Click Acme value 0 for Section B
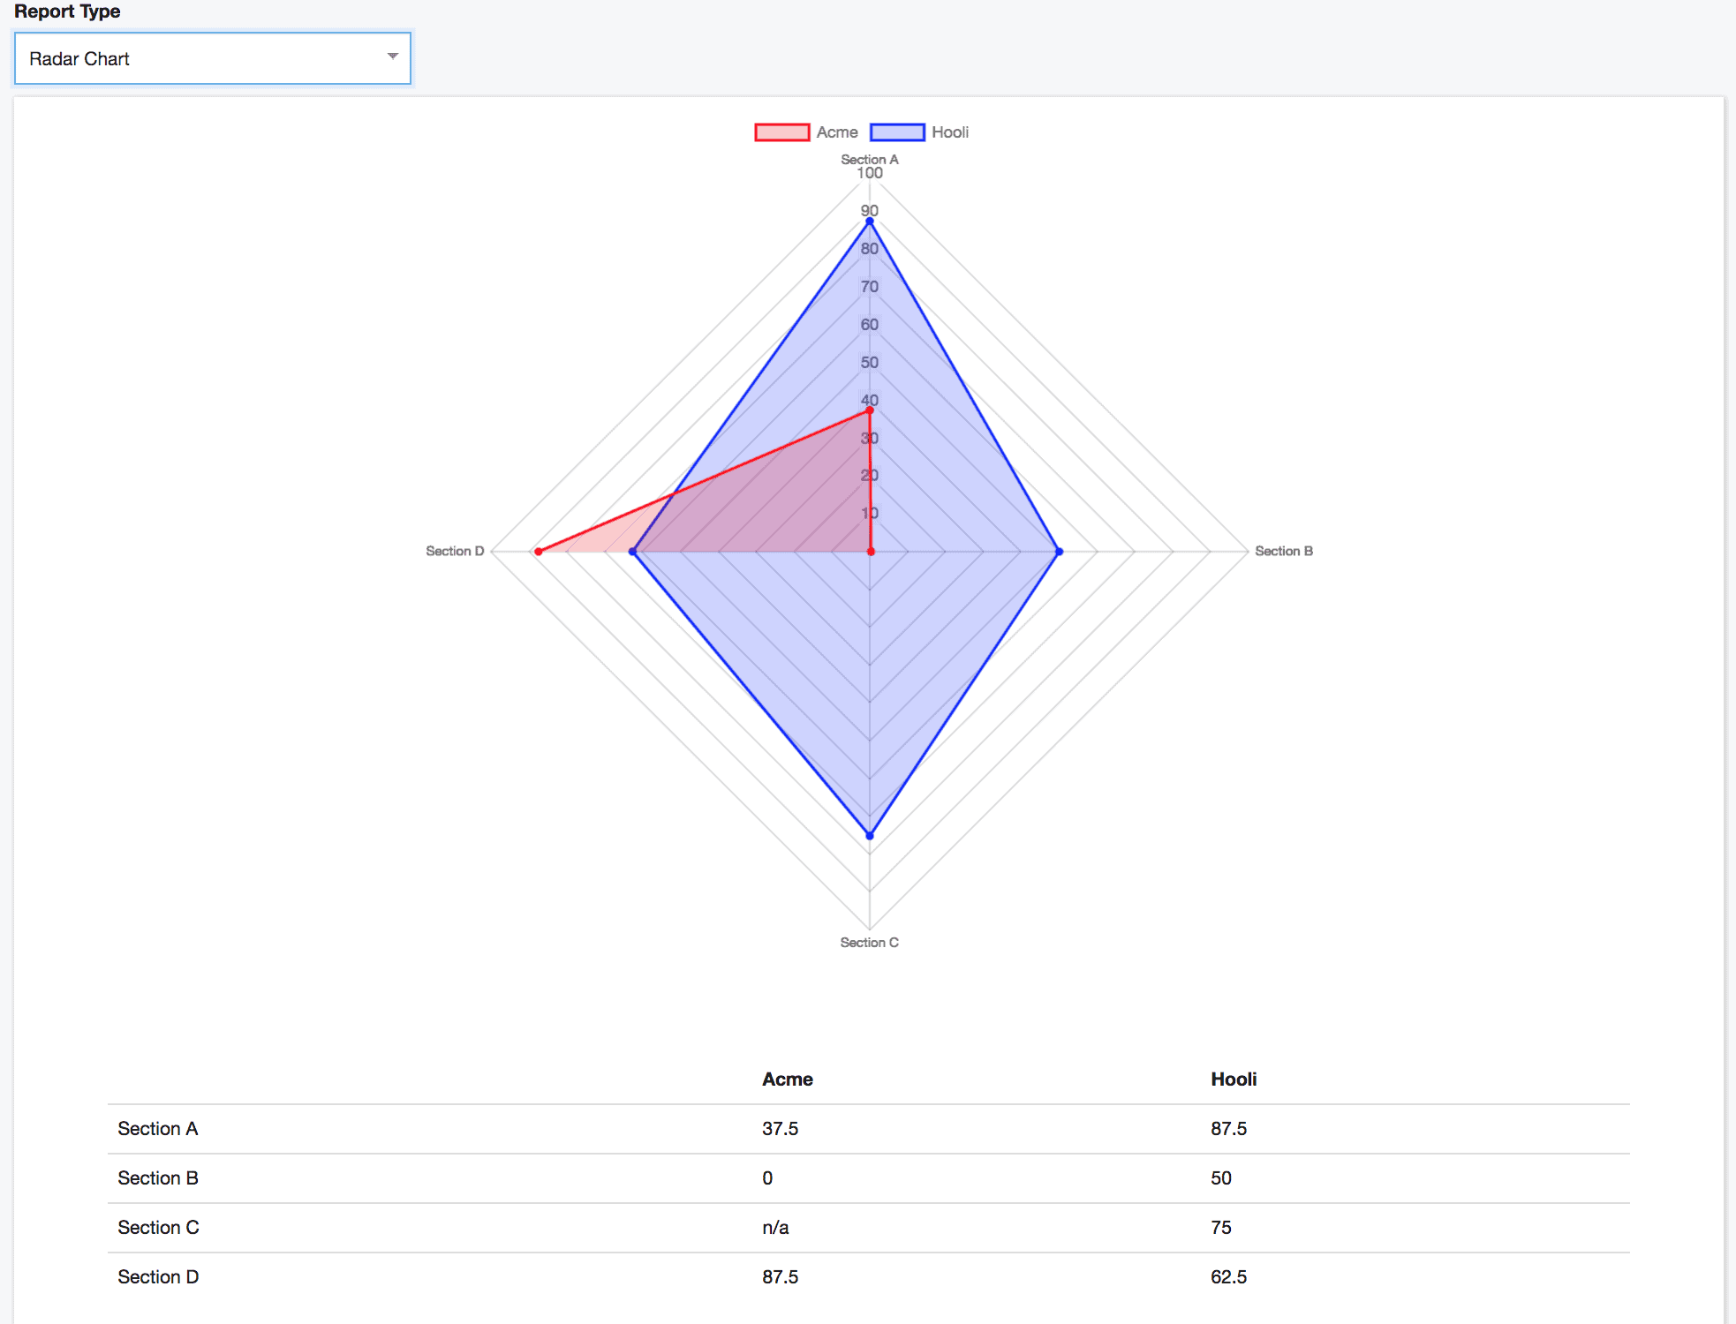The image size is (1736, 1324). click(x=767, y=1178)
